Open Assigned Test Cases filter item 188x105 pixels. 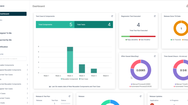(x=6, y=89)
